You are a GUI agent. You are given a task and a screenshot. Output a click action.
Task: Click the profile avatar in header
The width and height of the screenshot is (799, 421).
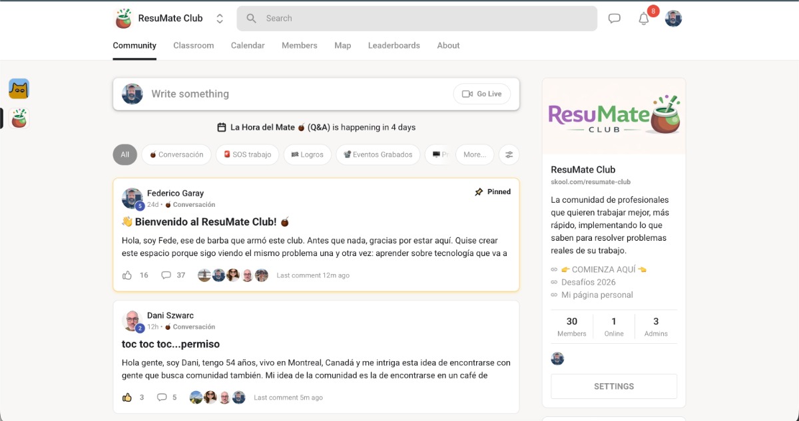(673, 19)
